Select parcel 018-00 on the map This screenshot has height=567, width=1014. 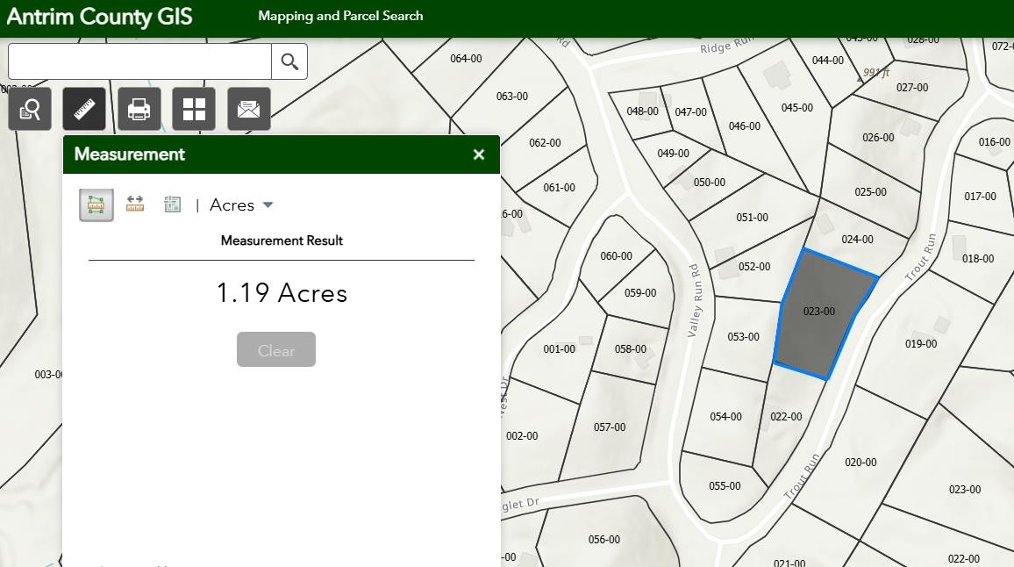978,259
